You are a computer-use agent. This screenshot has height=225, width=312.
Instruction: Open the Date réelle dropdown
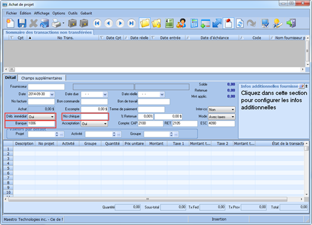point(162,94)
